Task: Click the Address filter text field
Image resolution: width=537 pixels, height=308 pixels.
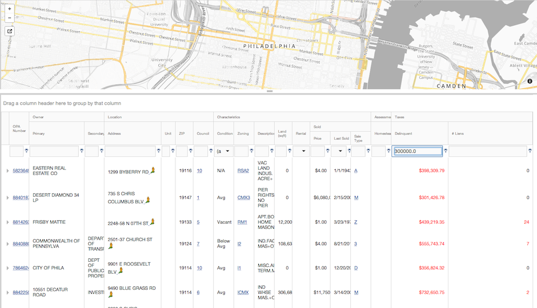Action: point(130,151)
